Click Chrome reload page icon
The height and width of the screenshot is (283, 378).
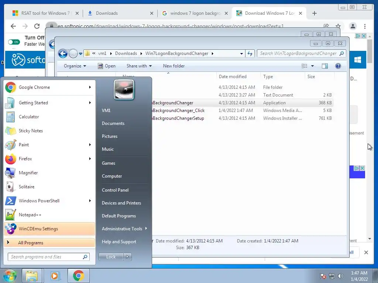[37, 26]
